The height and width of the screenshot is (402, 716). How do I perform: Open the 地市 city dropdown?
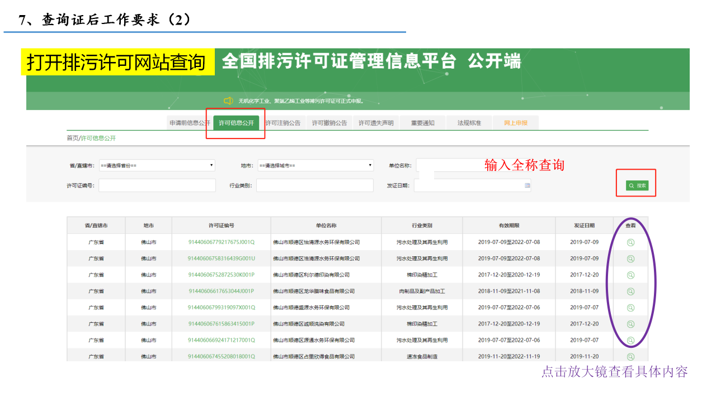pyautogui.click(x=315, y=165)
